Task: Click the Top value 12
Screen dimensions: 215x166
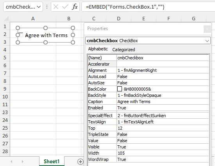Action: point(163,128)
